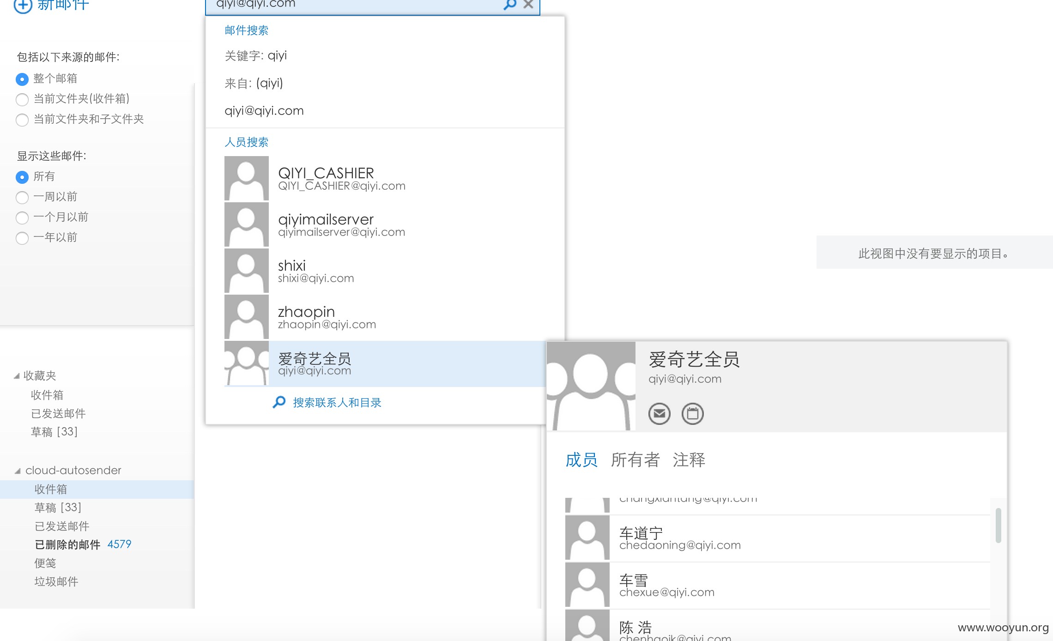The image size is (1053, 641).
Task: Click the members list scrollbar thumb
Action: pos(998,526)
